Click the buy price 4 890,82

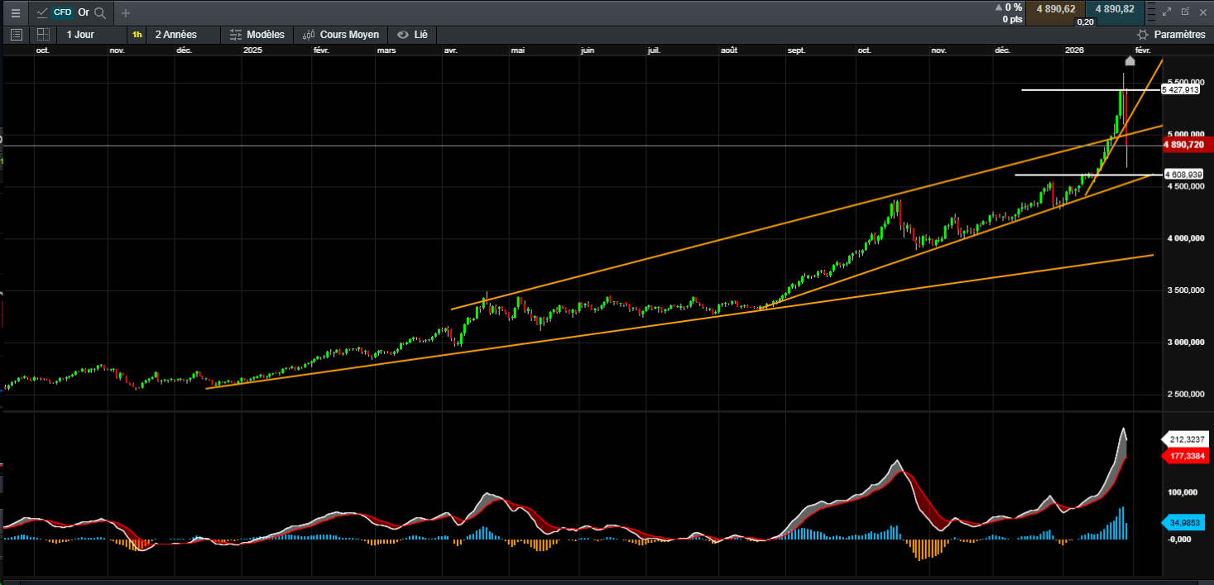pos(1115,9)
